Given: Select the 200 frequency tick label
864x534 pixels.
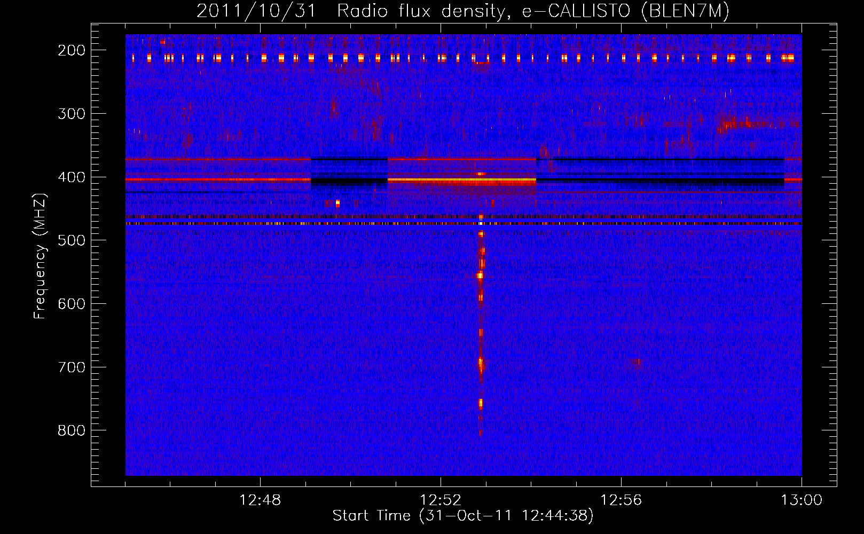Looking at the screenshot, I should [72, 50].
